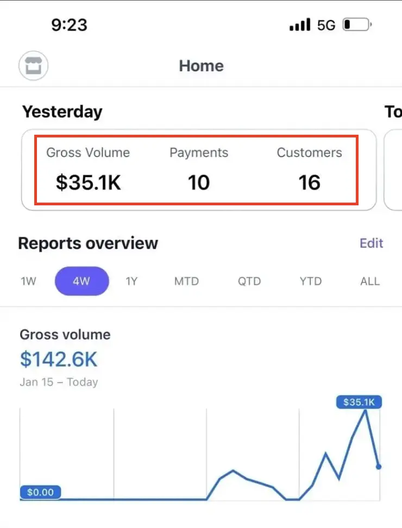Tap the partially visible Today card
402x528 pixels.
(x=393, y=169)
